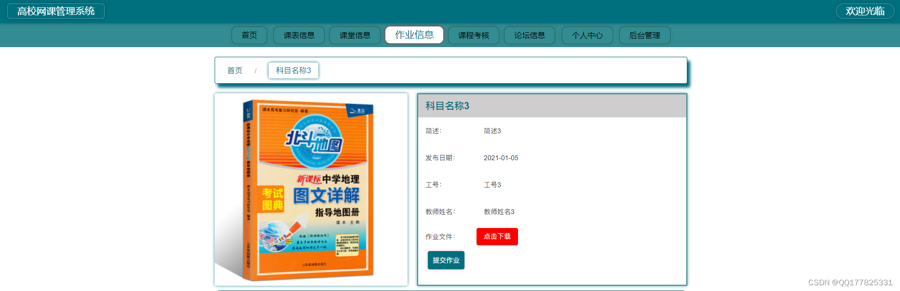
Task: Open the 个人中心 tab
Action: tap(587, 35)
